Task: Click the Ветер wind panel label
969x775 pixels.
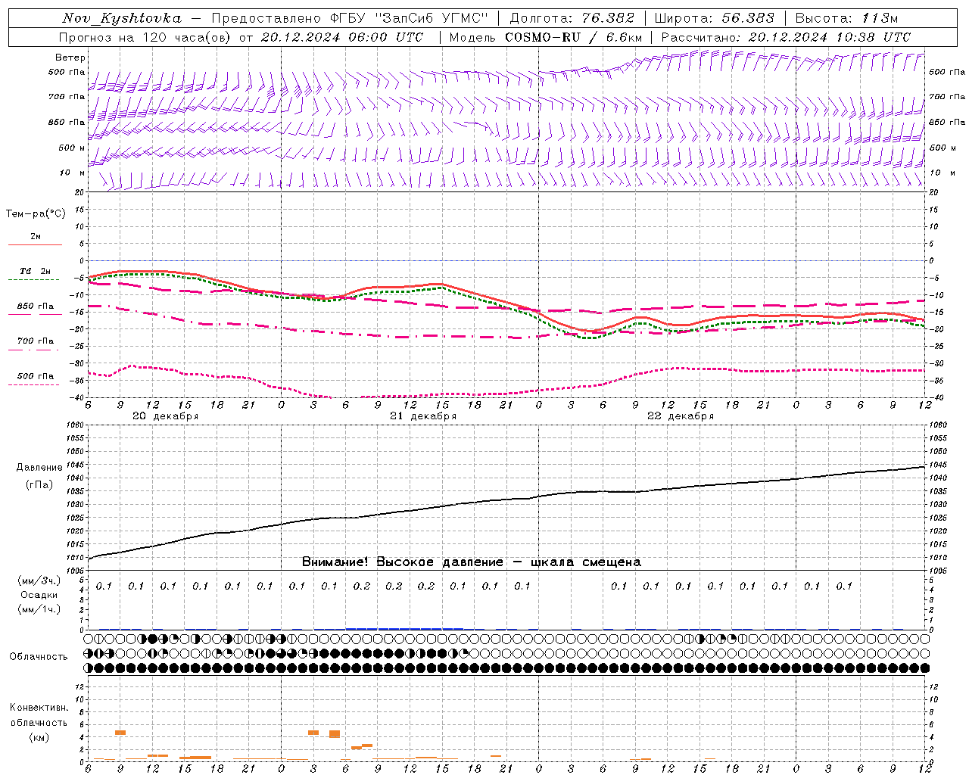Action: (70, 58)
